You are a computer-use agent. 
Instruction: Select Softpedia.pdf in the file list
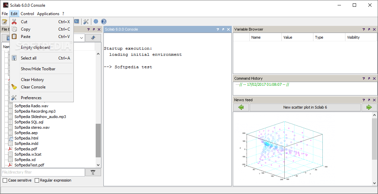pos(26,149)
